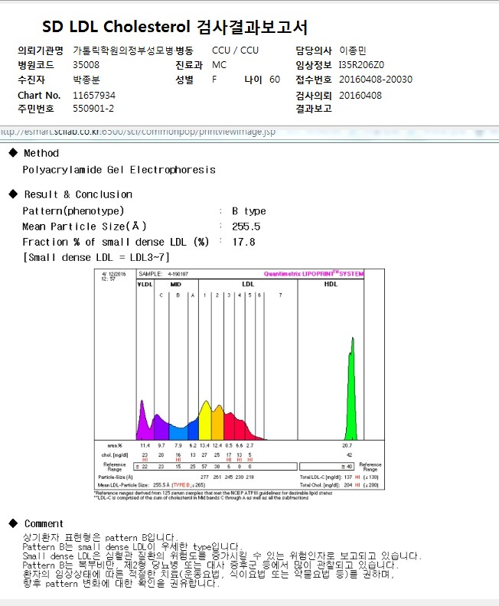Select the 임상정보 label

click(x=314, y=64)
